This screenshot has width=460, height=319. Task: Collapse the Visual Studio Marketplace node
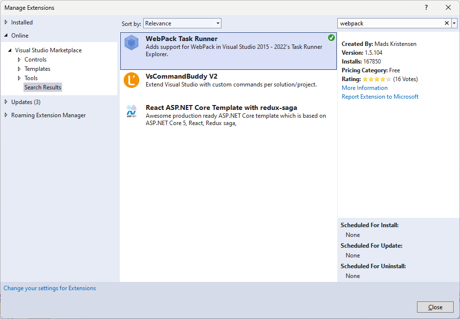[10, 50]
